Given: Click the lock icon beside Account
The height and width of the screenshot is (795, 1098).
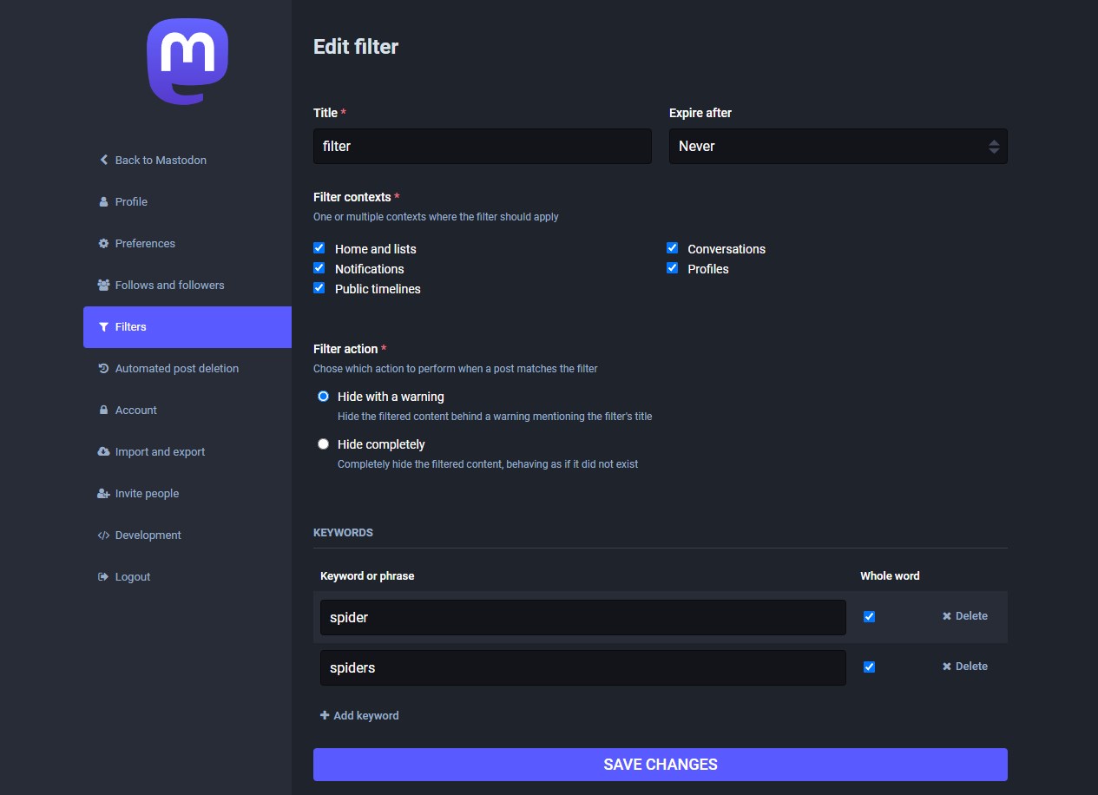Looking at the screenshot, I should (104, 410).
